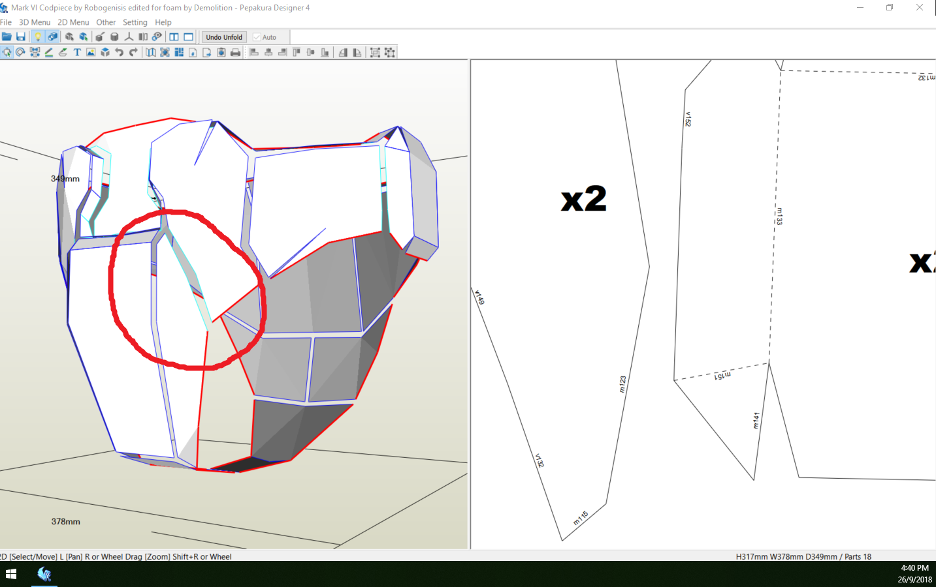Click the printer icon
Screen dimensions: 936x587
[236, 52]
